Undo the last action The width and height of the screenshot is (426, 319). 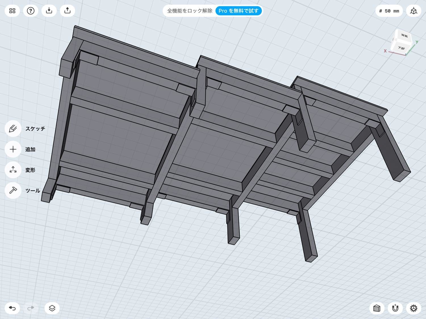coord(12,308)
